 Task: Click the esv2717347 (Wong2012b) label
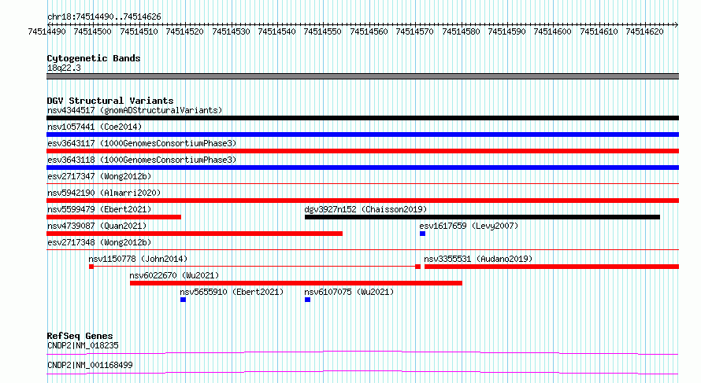(x=99, y=176)
